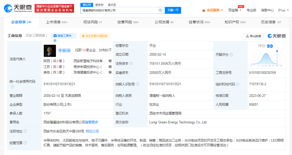Switch to the 上市信息 tab
This screenshot has width=292, height=155.
pos(57,22)
